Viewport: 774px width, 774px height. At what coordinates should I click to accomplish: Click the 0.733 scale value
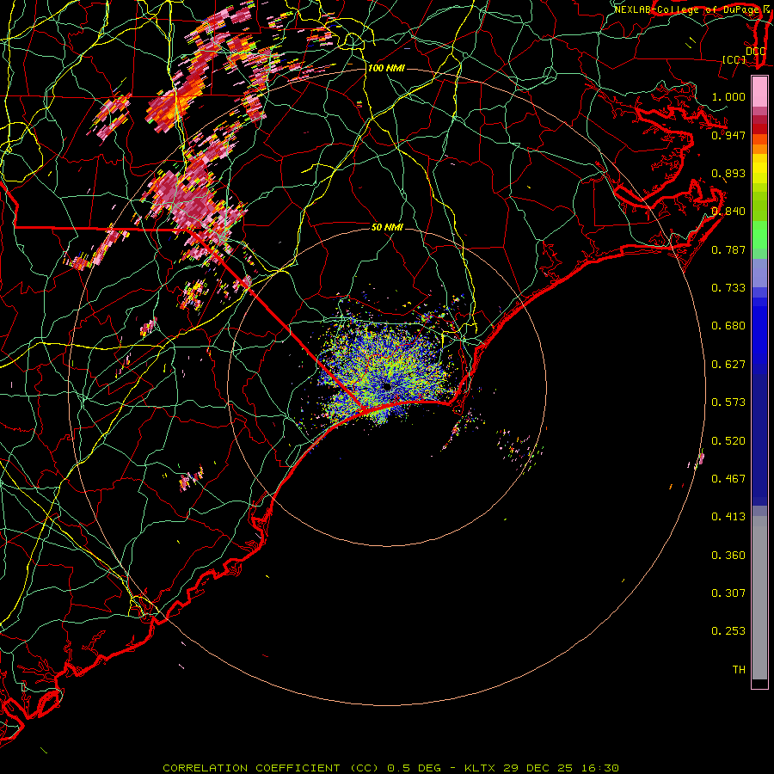pyautogui.click(x=728, y=288)
